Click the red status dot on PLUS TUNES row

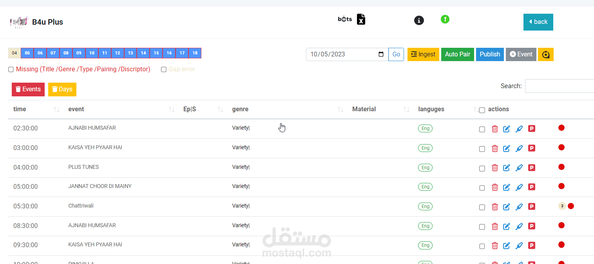click(561, 167)
